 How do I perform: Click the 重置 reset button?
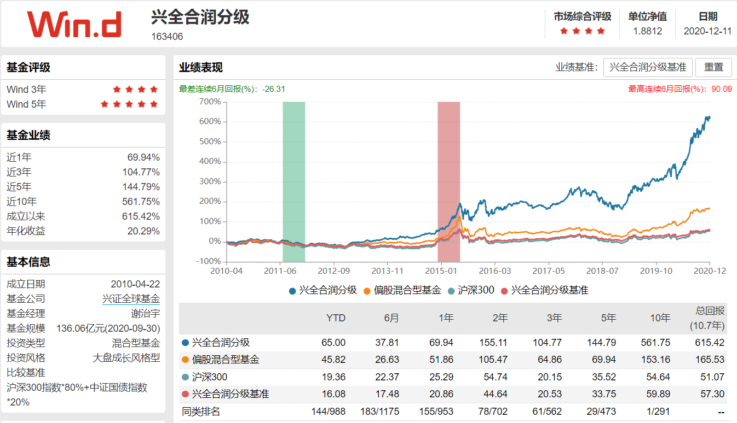point(713,67)
